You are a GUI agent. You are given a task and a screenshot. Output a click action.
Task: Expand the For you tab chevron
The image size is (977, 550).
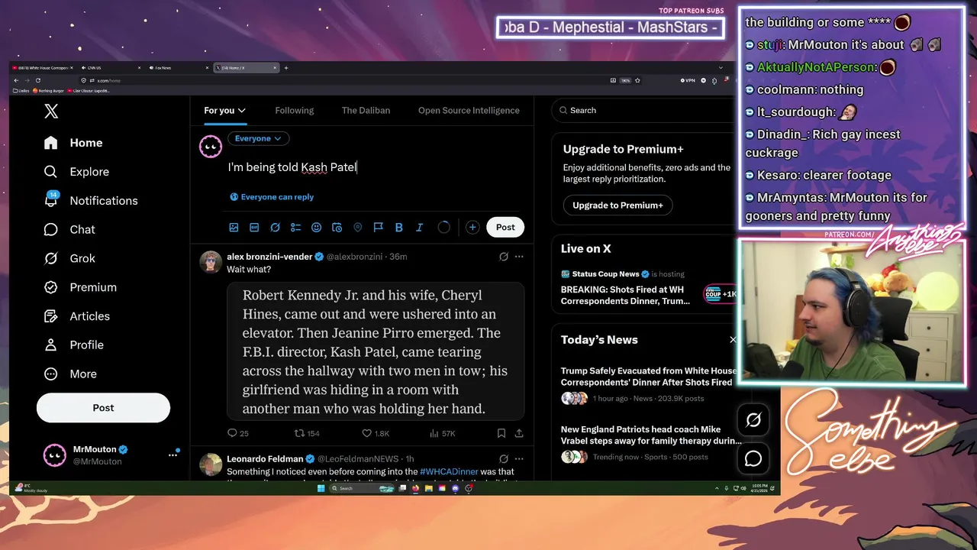(242, 111)
